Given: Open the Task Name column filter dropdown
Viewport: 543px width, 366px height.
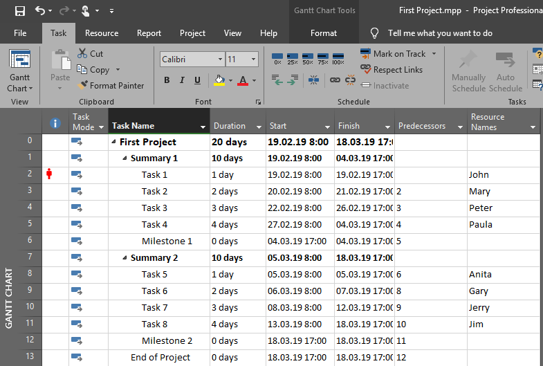Looking at the screenshot, I should [x=203, y=127].
